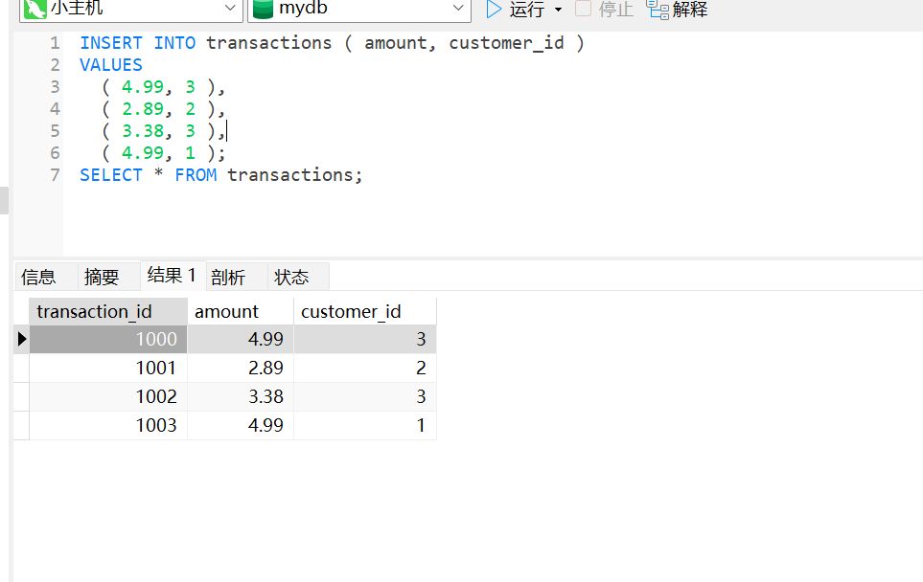Click the amount column header
Viewport: 923px width, 582px height.
[227, 311]
